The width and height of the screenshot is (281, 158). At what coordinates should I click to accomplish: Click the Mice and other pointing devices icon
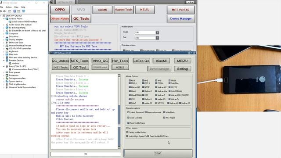pyautogui.click(x=7, y=57)
